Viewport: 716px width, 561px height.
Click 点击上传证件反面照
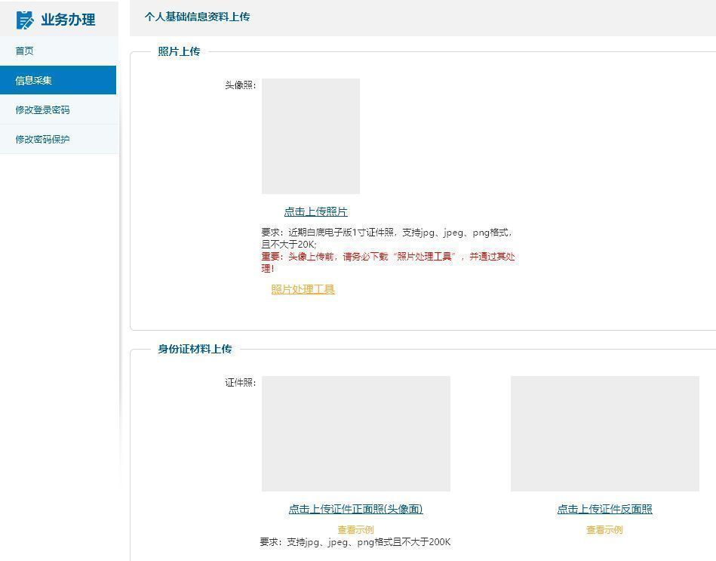[x=604, y=509]
